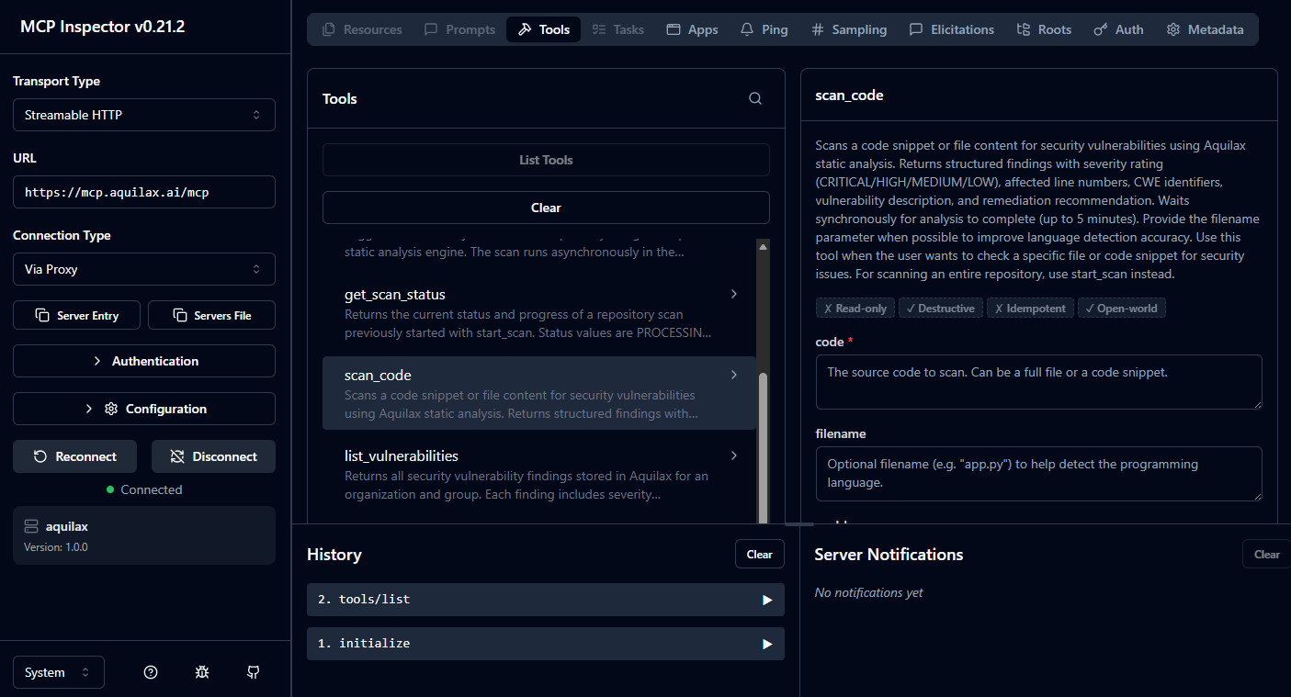Click the Destructive annotation badge

941,309
